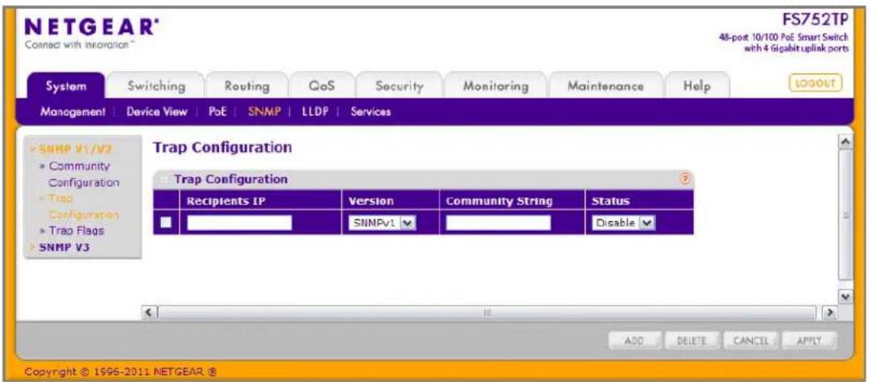Open the Maintenance tab
The height and width of the screenshot is (382, 870).
point(606,86)
